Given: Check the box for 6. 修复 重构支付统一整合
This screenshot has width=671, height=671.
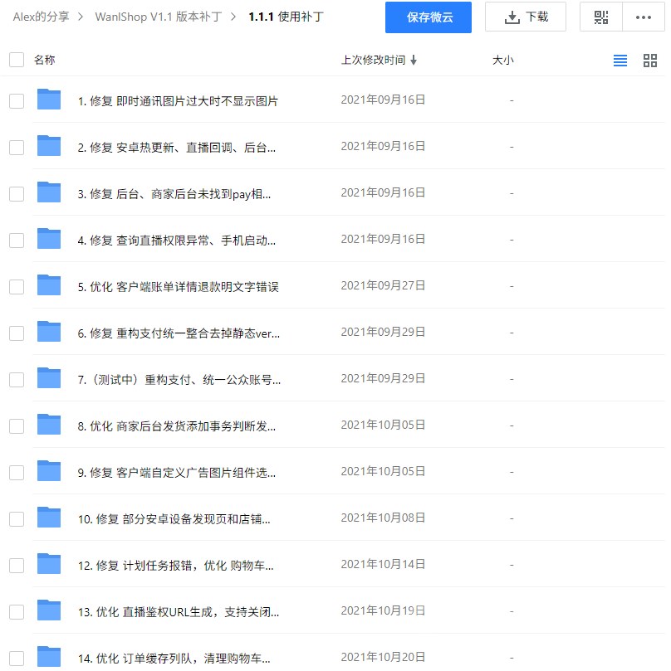Looking at the screenshot, I should pyautogui.click(x=17, y=333).
